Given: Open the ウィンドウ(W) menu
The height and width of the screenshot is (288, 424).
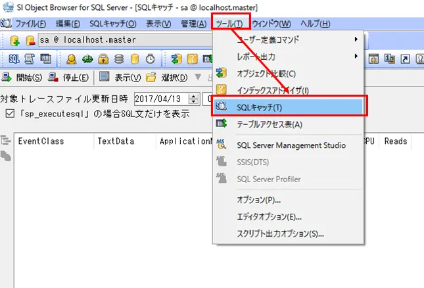Looking at the screenshot, I should point(271,24).
